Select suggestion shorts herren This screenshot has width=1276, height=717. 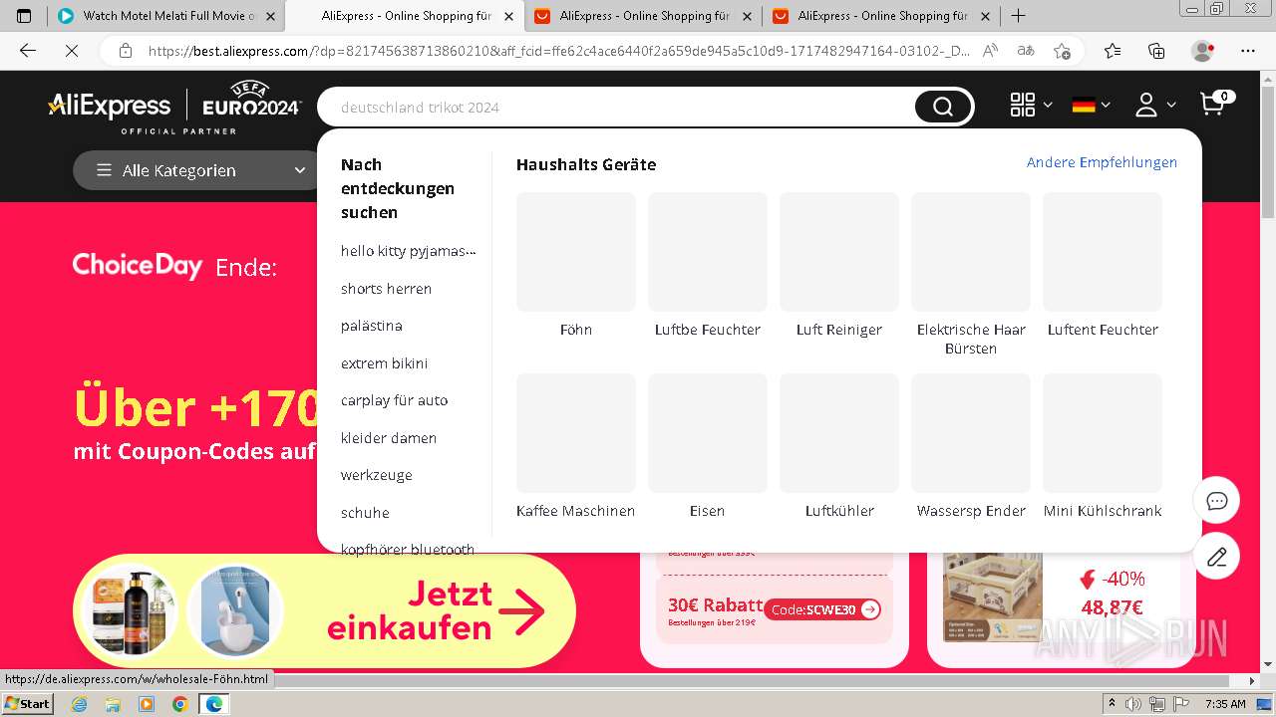pyautogui.click(x=386, y=289)
